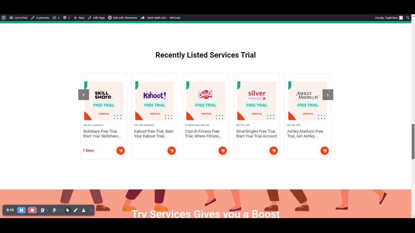The image size is (415, 233).
Task: Click the Crunch Fitness card cart icon
Action: pyautogui.click(x=222, y=150)
